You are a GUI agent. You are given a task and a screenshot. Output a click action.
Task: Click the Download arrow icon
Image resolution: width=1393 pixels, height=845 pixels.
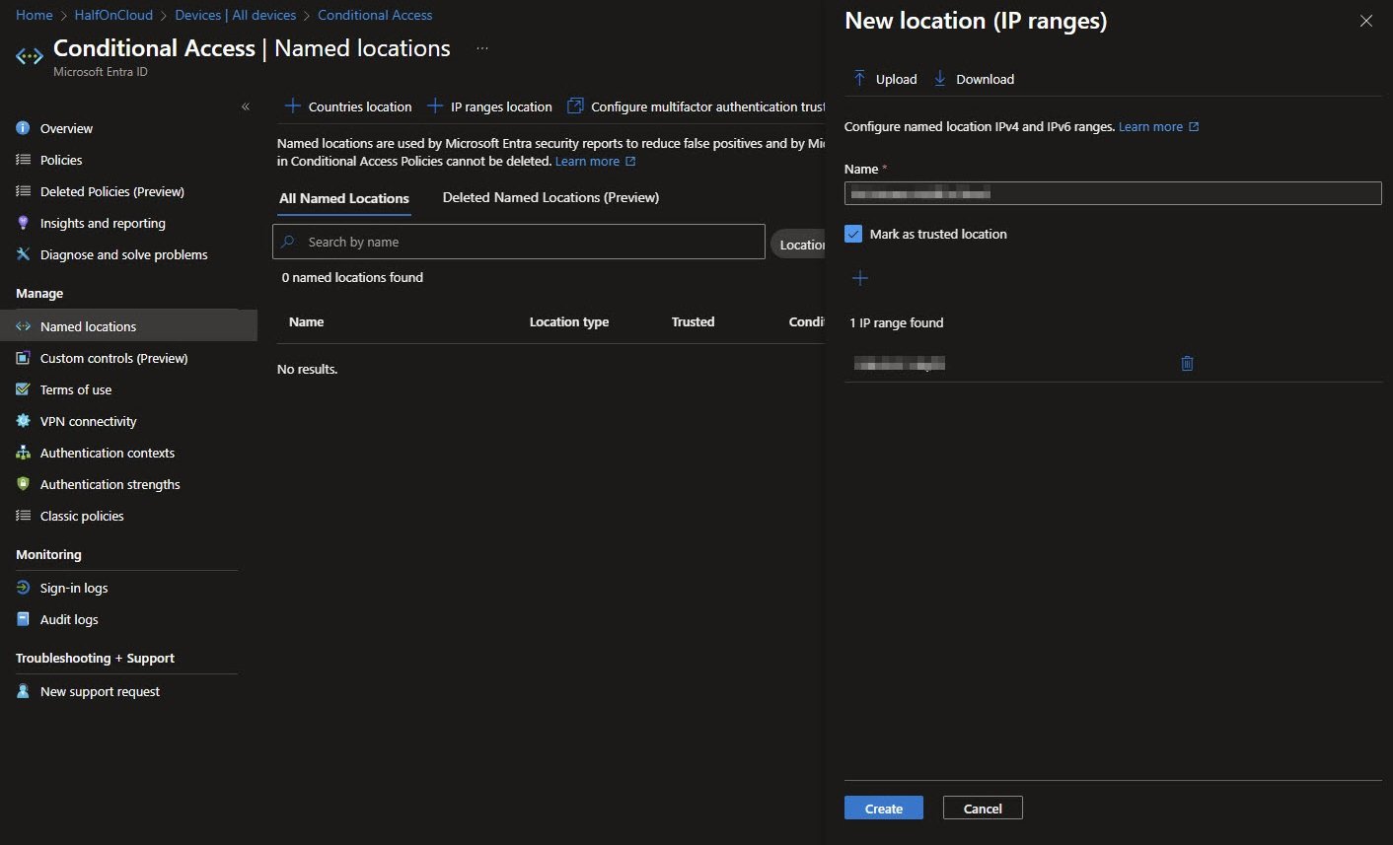click(x=939, y=79)
